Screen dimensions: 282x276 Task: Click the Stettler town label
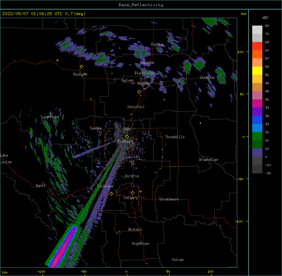207,78
